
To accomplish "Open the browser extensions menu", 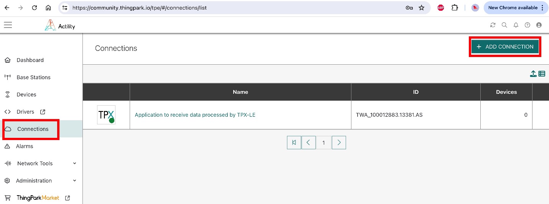I will pos(455,8).
